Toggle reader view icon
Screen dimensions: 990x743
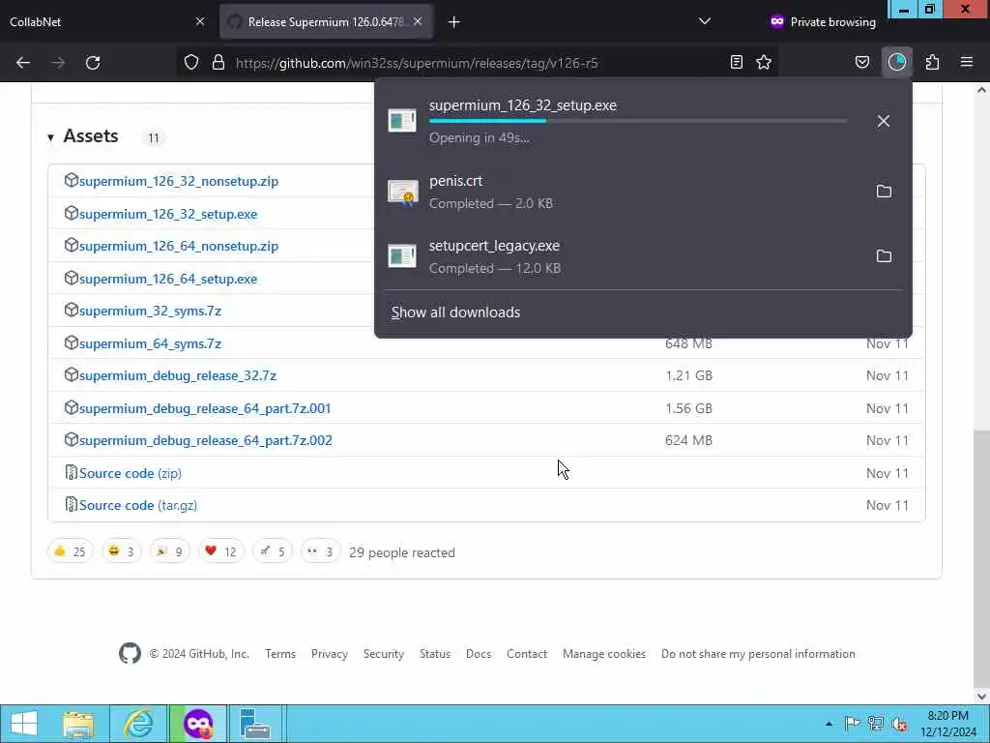click(736, 62)
